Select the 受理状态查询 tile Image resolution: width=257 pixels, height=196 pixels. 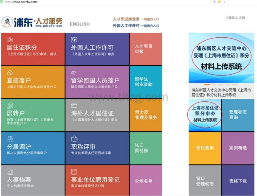click(238, 115)
